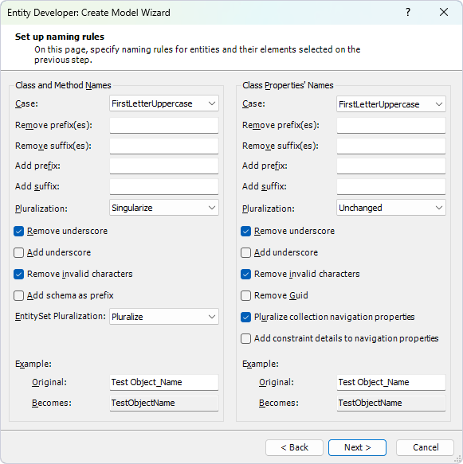The width and height of the screenshot is (463, 464).
Task: Focus properties Remove suffix(es) field
Action: [391, 146]
